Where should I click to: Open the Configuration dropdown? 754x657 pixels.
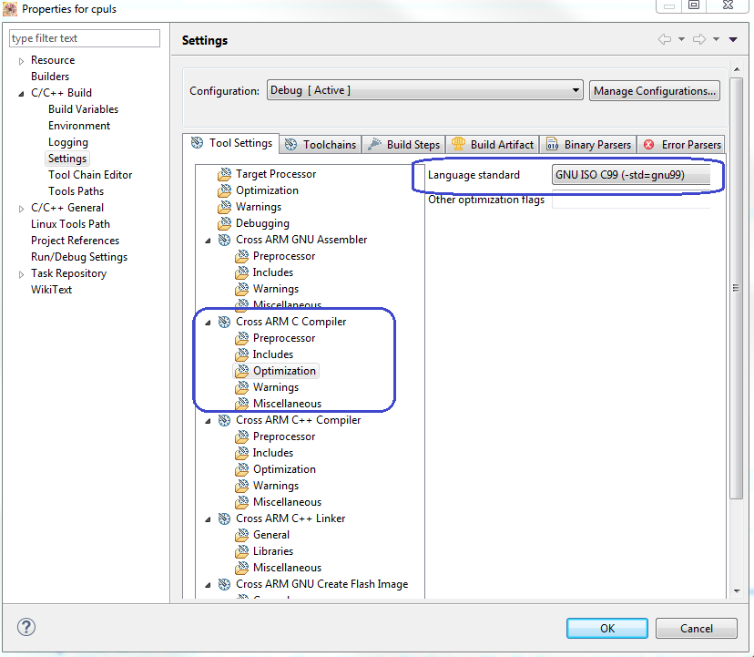coord(424,90)
